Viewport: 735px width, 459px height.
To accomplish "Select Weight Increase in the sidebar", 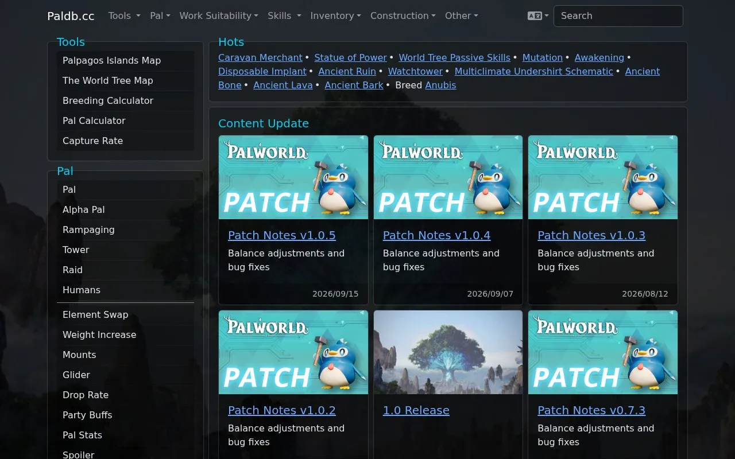I will (125, 335).
